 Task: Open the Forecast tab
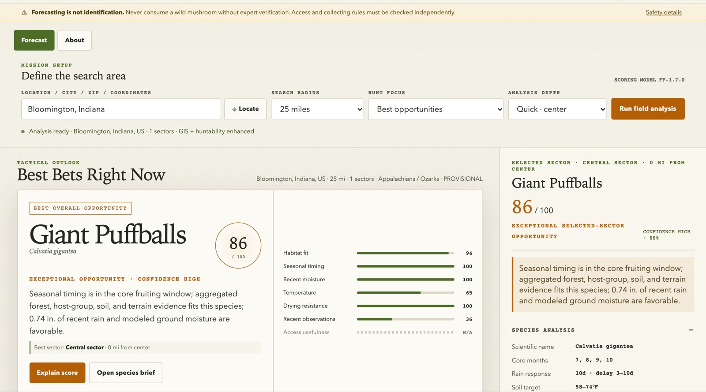coord(34,40)
